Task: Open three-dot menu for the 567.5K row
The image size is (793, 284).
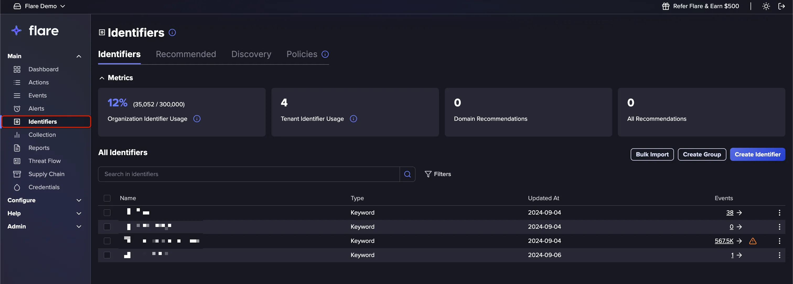Action: click(779, 241)
